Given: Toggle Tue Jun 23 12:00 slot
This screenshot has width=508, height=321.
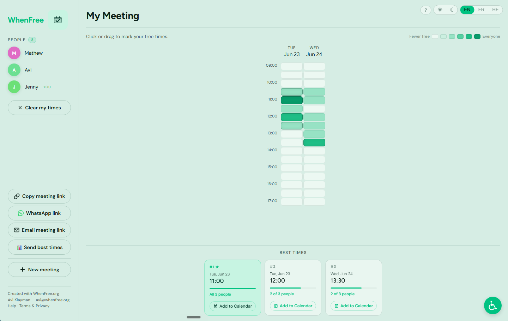Looking at the screenshot, I should coord(292,117).
